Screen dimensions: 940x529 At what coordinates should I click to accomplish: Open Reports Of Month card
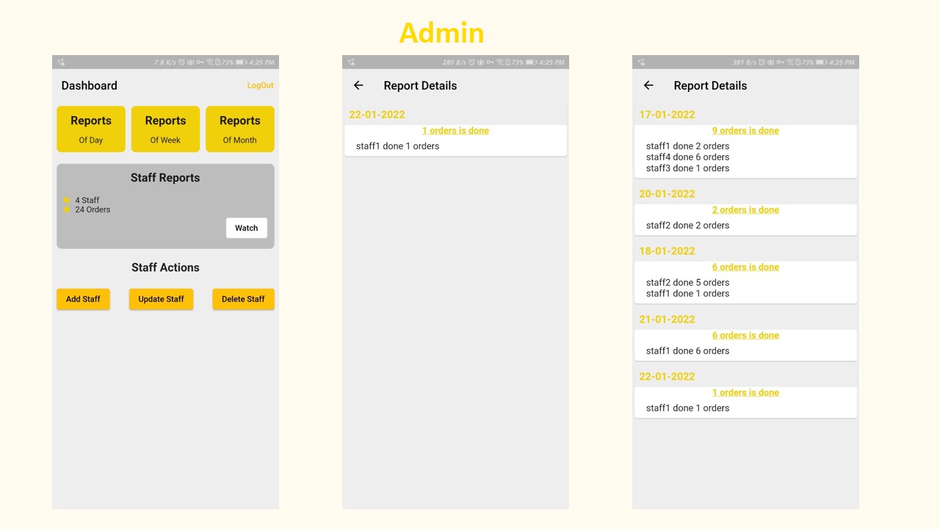point(240,129)
